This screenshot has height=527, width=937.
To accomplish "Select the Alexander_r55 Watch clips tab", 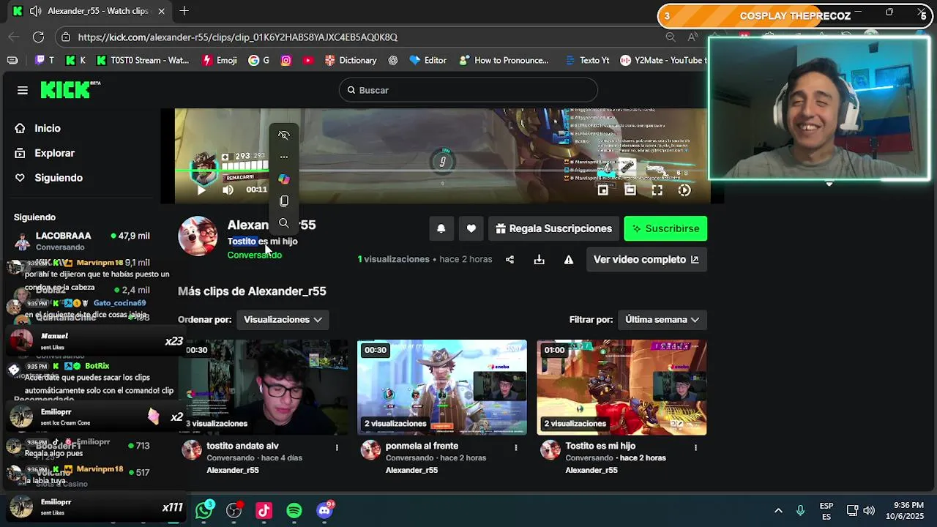I will click(90, 11).
